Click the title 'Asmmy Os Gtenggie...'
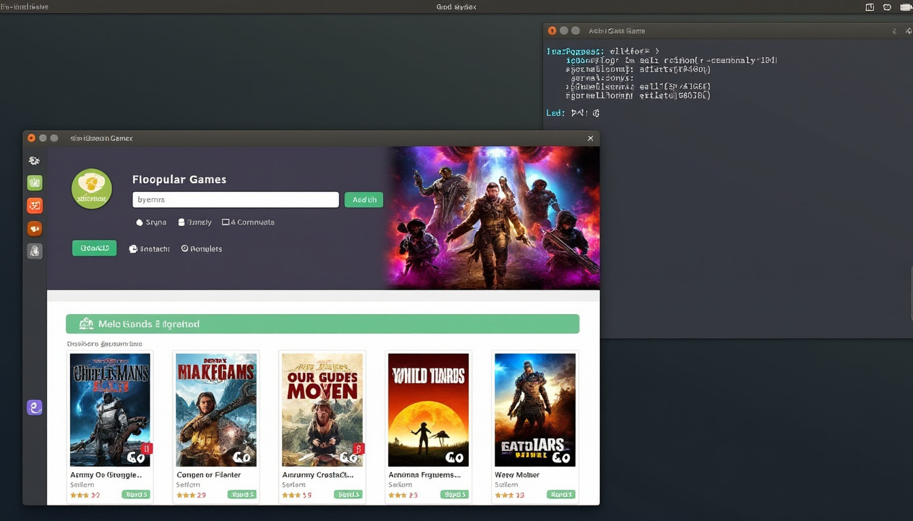913x521 pixels. (x=106, y=475)
